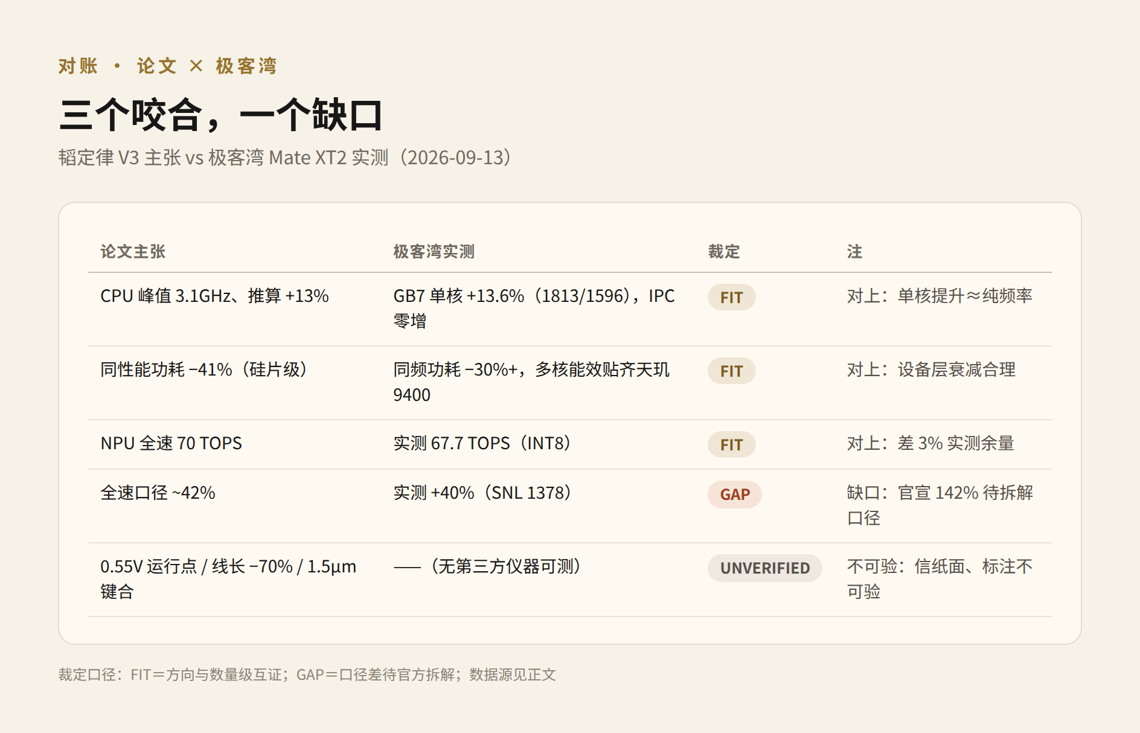This screenshot has width=1140, height=733.
Task: Select the cell beginning "同频功耗 −30%+"
Action: click(x=531, y=382)
